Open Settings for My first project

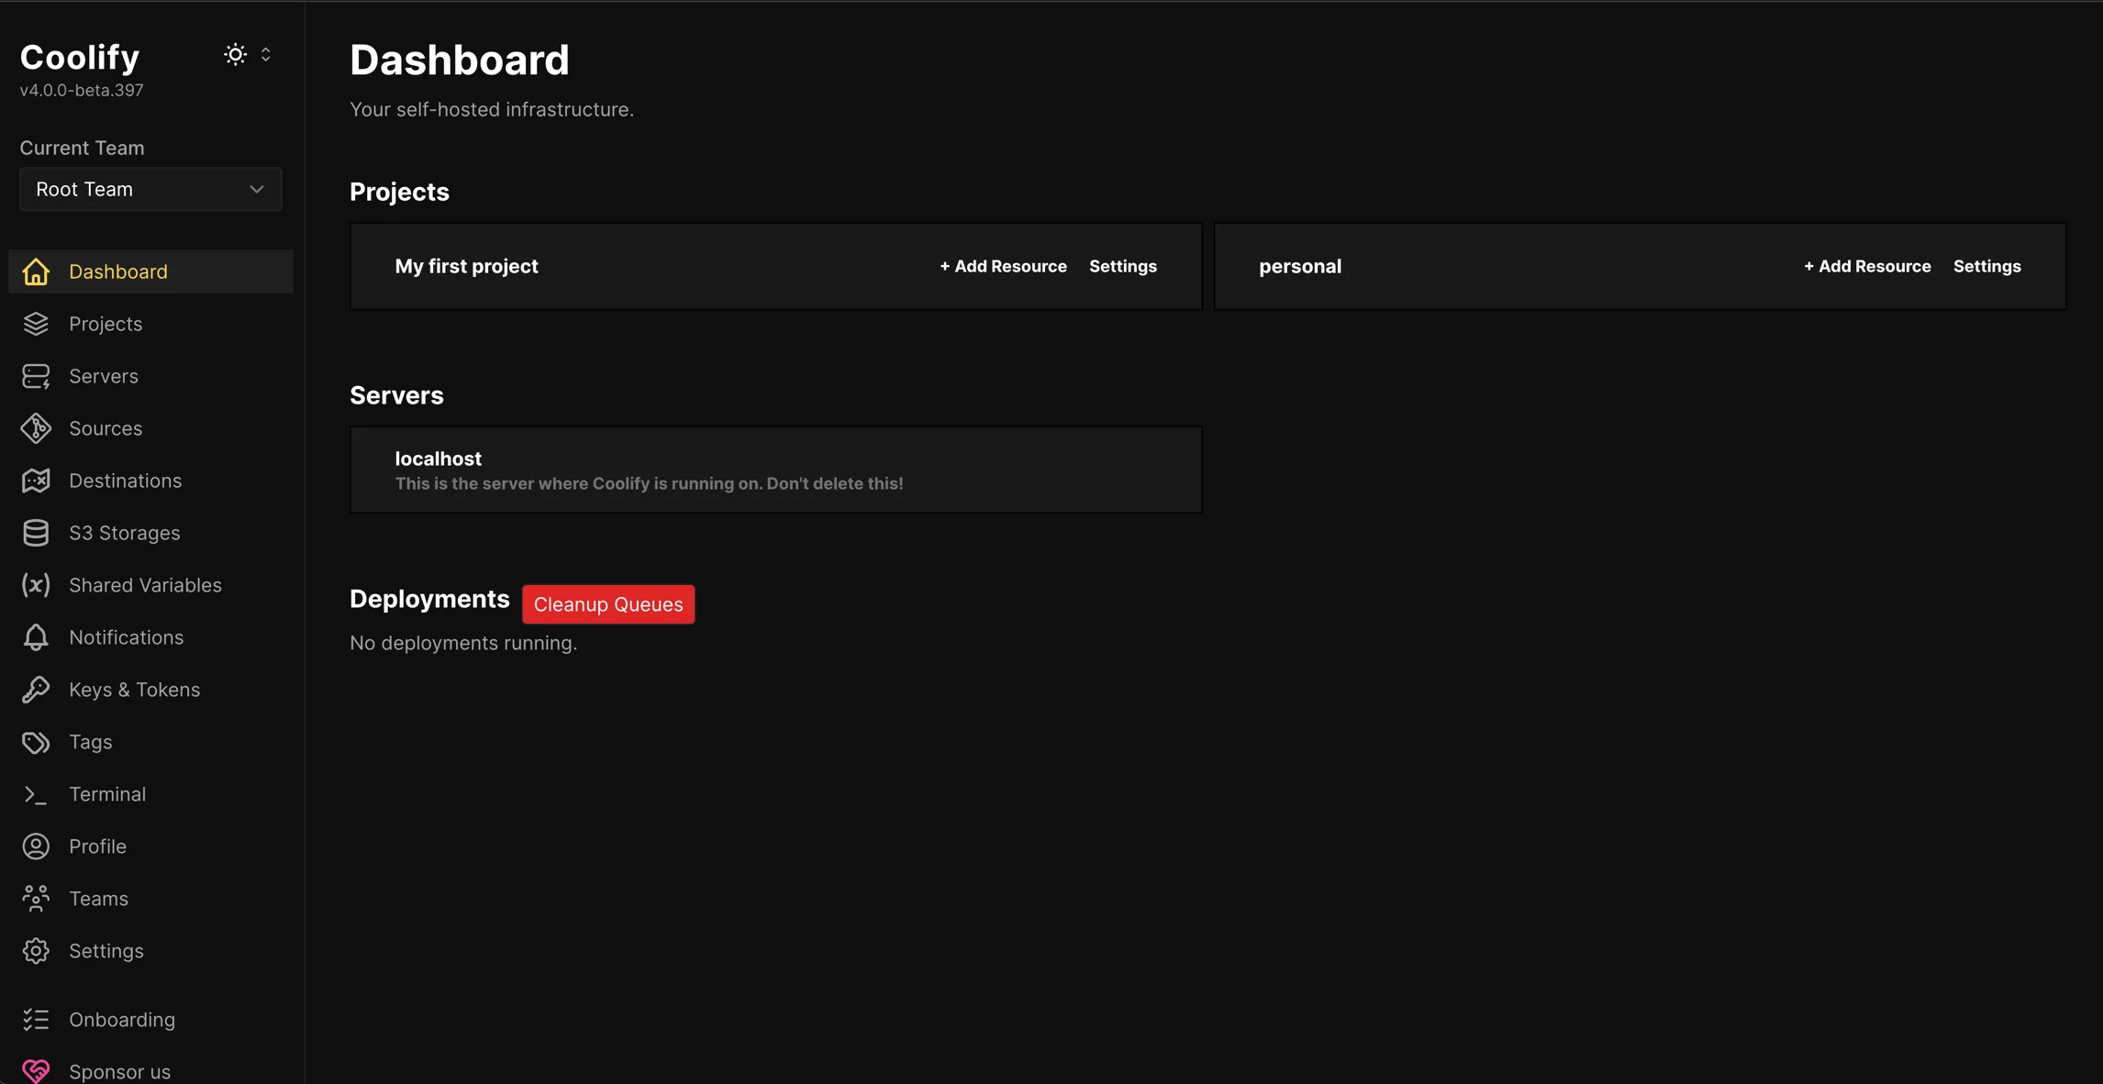(1122, 266)
